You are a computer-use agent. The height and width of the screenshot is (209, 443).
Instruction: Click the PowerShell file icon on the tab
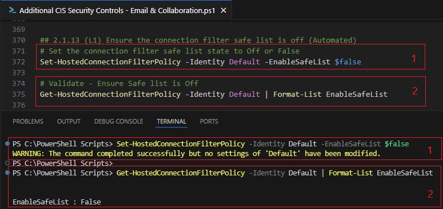pyautogui.click(x=12, y=10)
